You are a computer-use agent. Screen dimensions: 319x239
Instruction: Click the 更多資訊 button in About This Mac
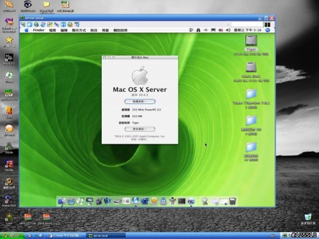pos(140,129)
